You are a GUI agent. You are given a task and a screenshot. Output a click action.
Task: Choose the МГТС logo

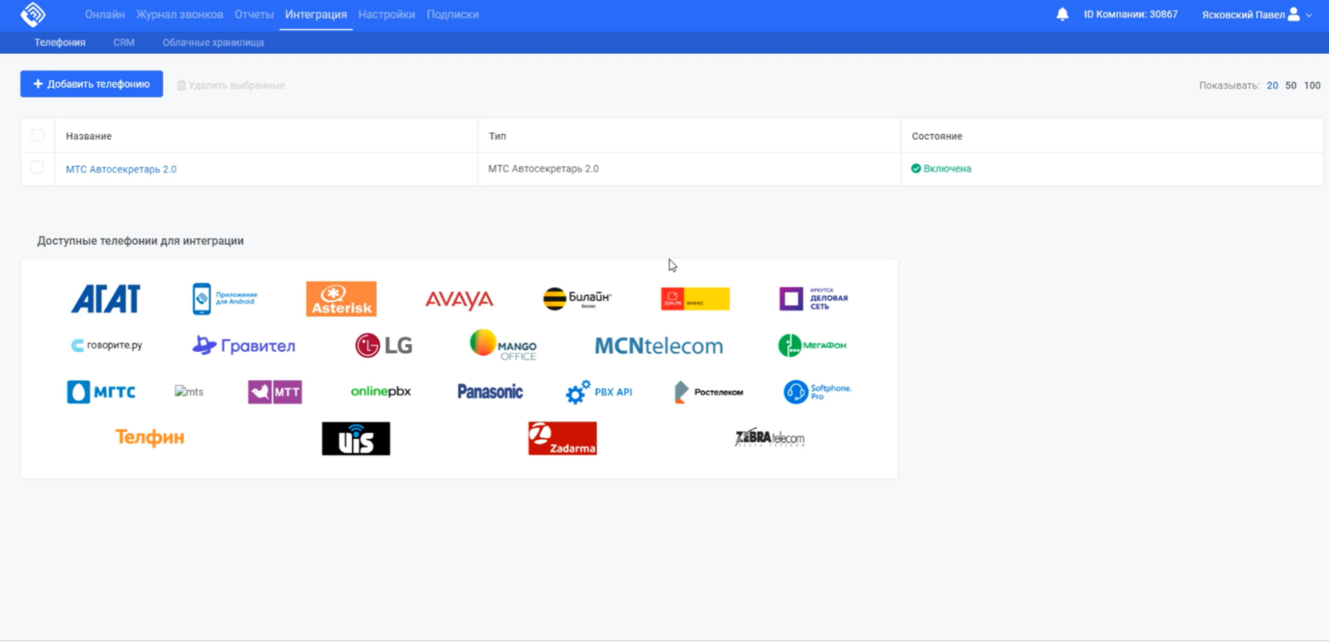pos(101,392)
